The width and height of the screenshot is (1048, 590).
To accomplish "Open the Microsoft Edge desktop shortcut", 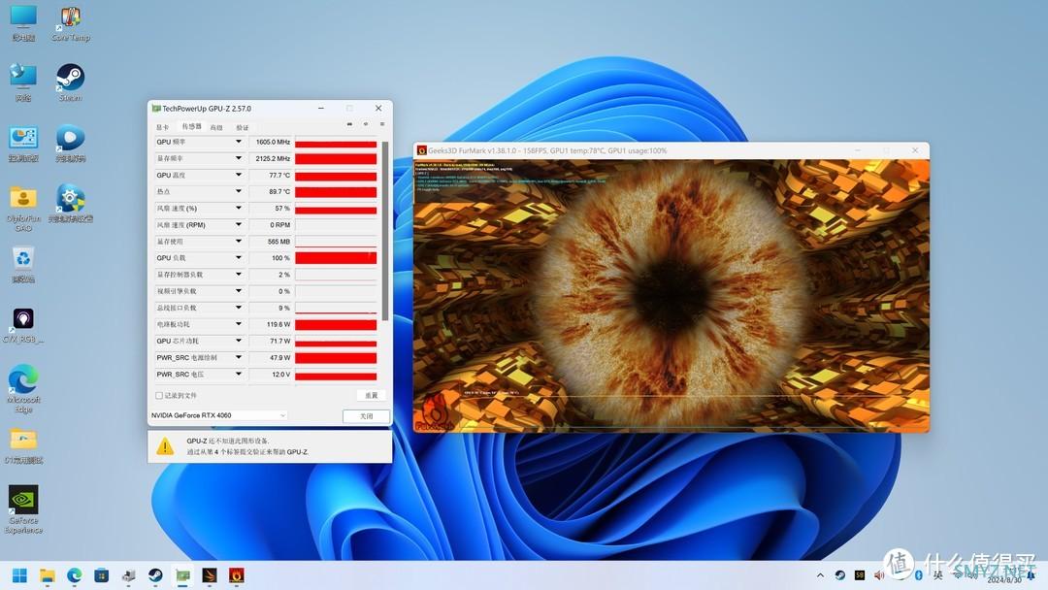I will 23,389.
